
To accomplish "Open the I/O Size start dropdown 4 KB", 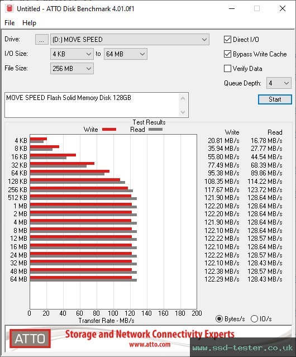I will tap(71, 54).
